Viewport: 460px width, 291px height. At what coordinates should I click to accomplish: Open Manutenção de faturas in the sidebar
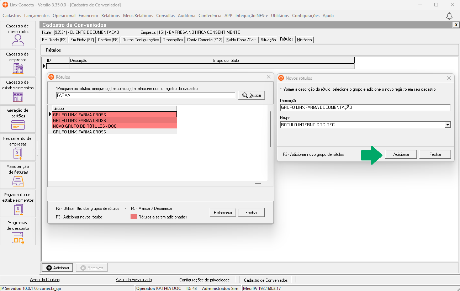(x=18, y=175)
